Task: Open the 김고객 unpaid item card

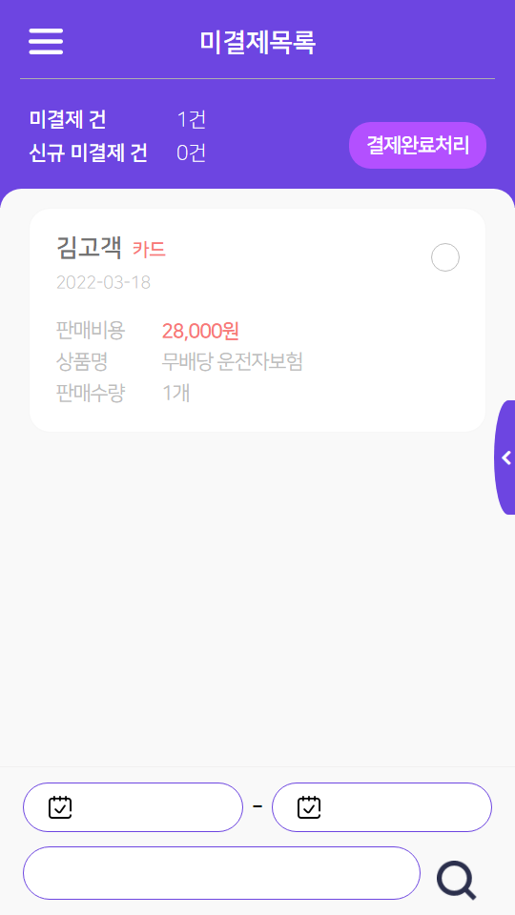Action: [x=257, y=320]
